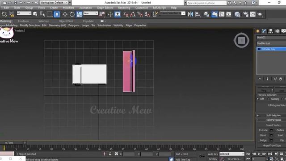286x161 pixels.
Task: Click the Create panel tab icon
Action: point(258,31)
